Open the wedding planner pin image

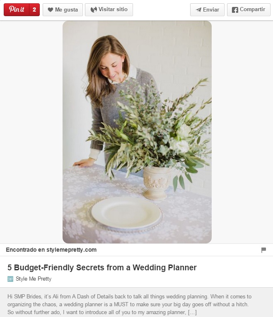click(137, 132)
